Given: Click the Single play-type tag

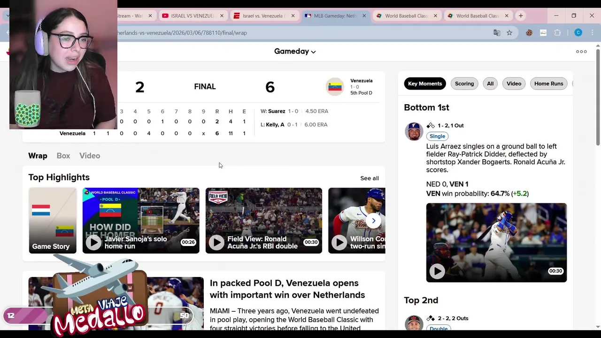Looking at the screenshot, I should tap(437, 136).
